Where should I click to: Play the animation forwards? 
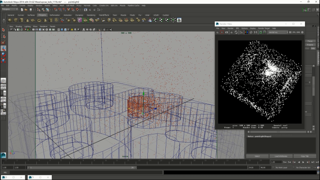click(x=303, y=162)
